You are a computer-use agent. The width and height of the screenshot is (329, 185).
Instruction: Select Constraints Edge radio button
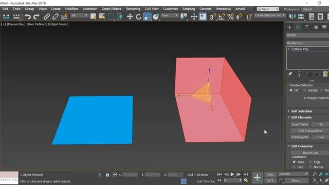click(x=310, y=162)
